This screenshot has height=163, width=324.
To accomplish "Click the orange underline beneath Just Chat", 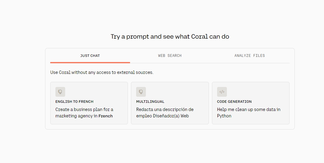I will (x=90, y=62).
